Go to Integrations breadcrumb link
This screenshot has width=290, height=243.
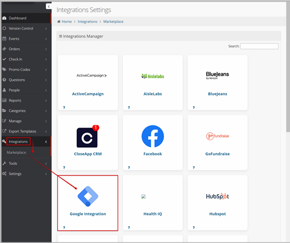click(x=87, y=21)
